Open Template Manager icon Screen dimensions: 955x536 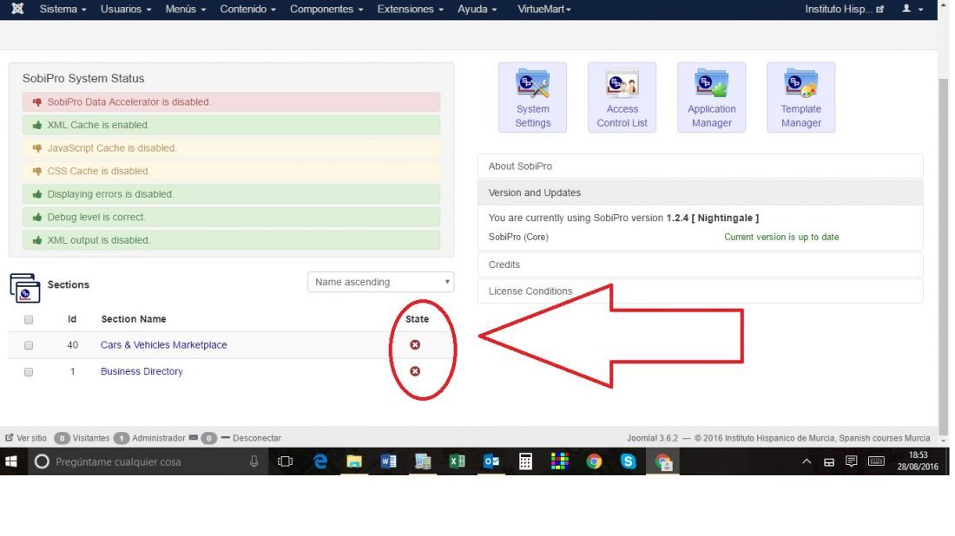click(801, 97)
